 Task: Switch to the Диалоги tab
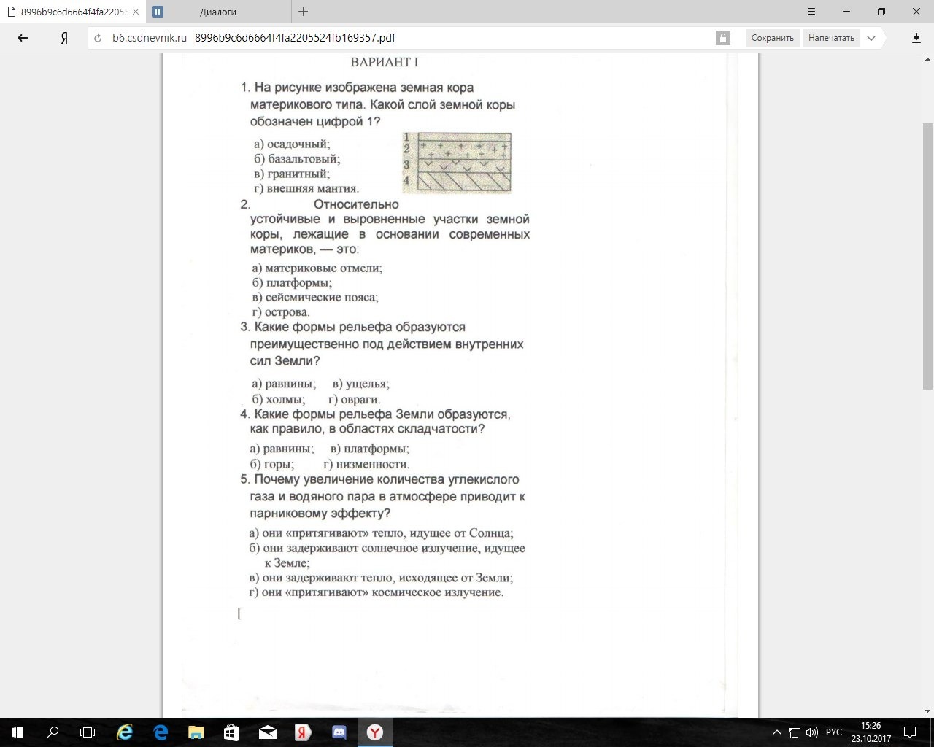(217, 12)
